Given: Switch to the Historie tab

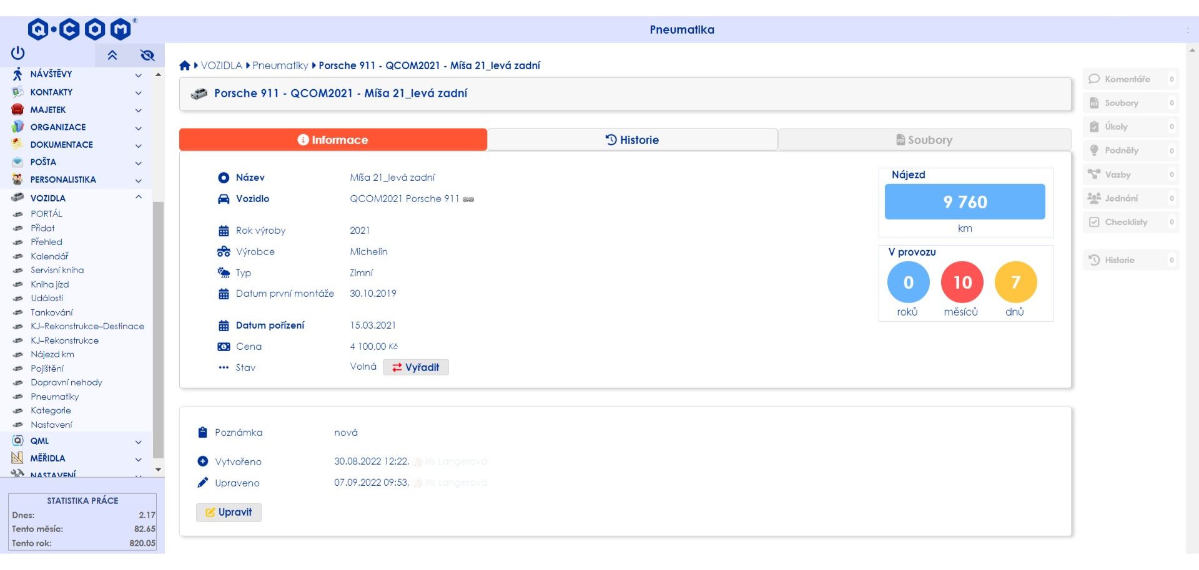Looking at the screenshot, I should [x=632, y=140].
